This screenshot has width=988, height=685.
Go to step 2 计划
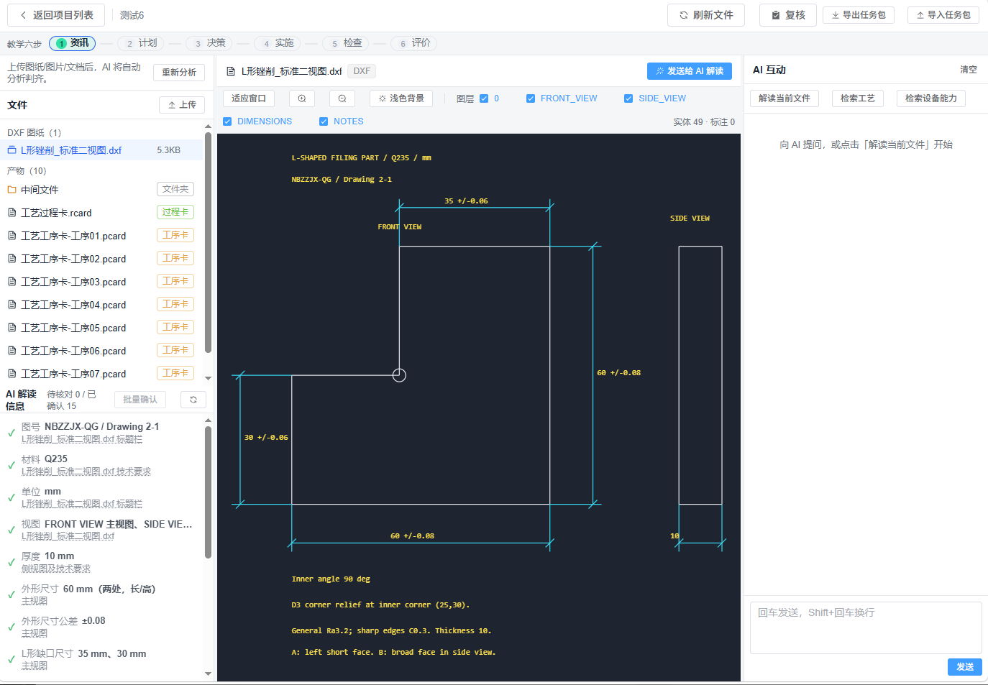pos(140,43)
